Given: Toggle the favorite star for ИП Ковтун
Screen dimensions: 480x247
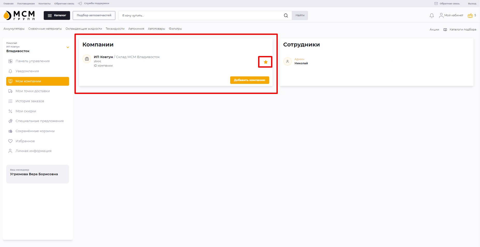Looking at the screenshot, I should pos(266,62).
